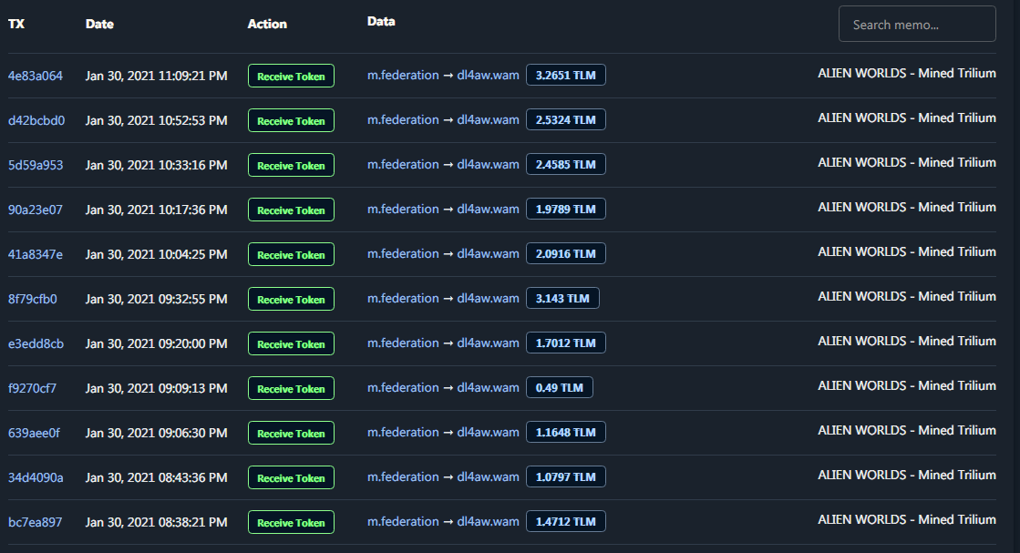1020x553 pixels.
Task: Open m.federation sender in bc7ea897 row
Action: 403,521
